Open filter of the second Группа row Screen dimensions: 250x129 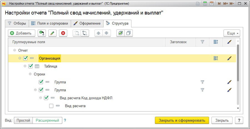point(202,90)
